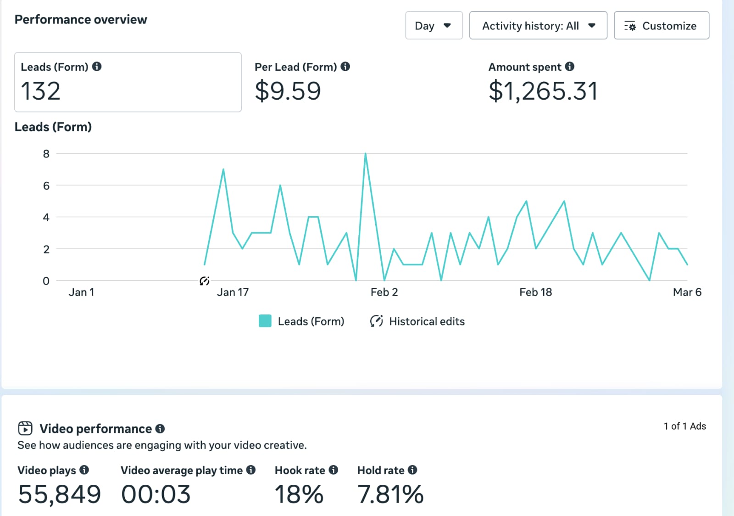Expand the chevron on the Day selector
The width and height of the screenshot is (734, 516).
pos(447,26)
